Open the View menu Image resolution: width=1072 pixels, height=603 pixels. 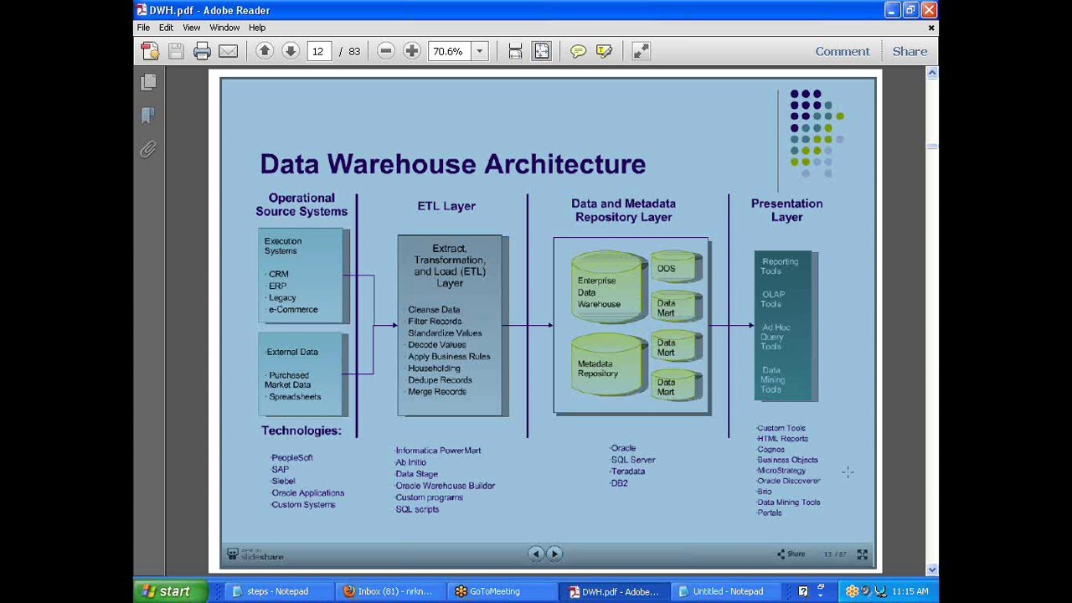pos(191,28)
